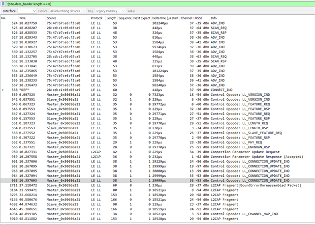This screenshot has height=225, width=315.
Task: Sort by the No. column header
Action: [x=5, y=18]
